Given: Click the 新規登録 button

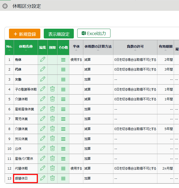Looking at the screenshot, I should point(25,34).
